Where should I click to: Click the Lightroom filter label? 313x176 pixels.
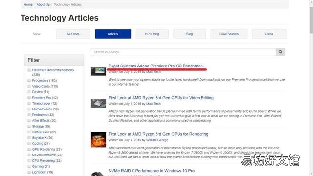[43, 172]
